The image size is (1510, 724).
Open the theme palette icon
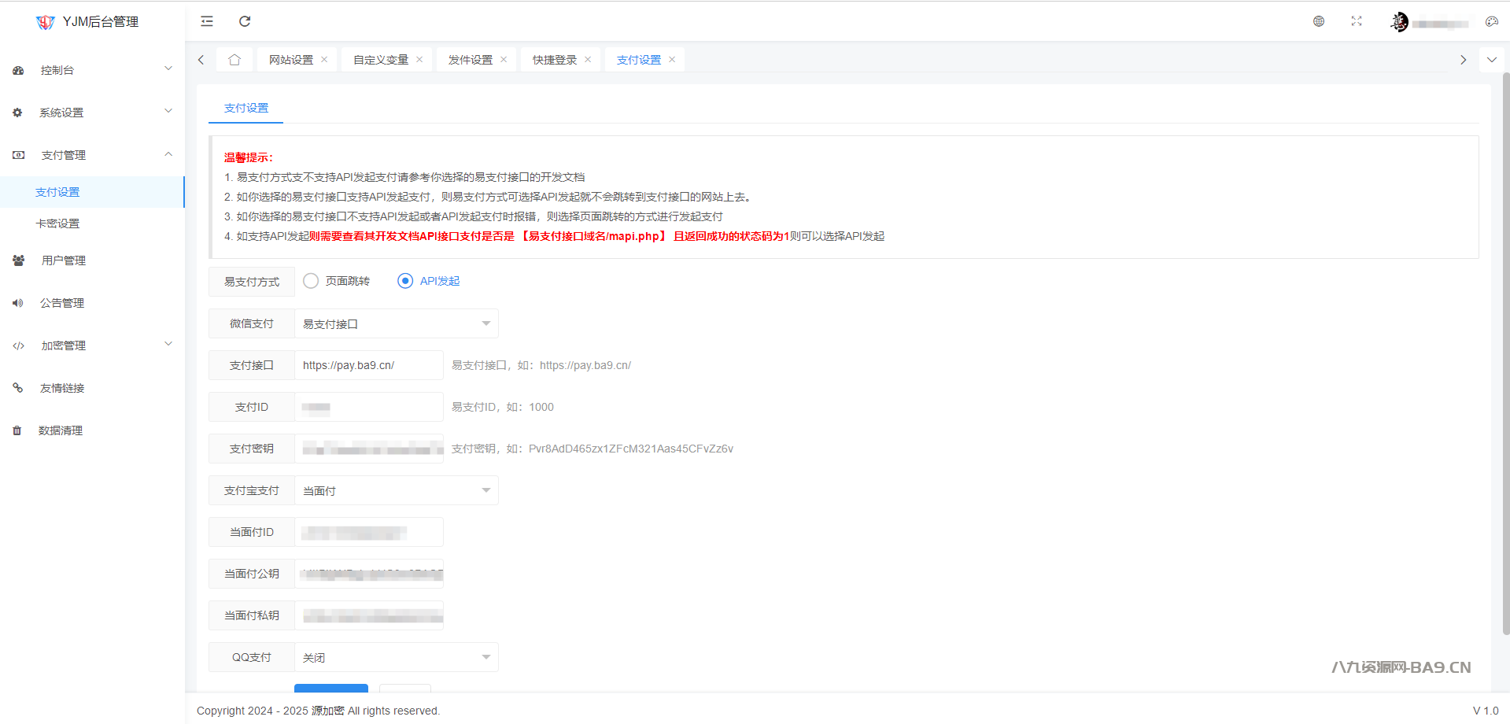(1491, 21)
